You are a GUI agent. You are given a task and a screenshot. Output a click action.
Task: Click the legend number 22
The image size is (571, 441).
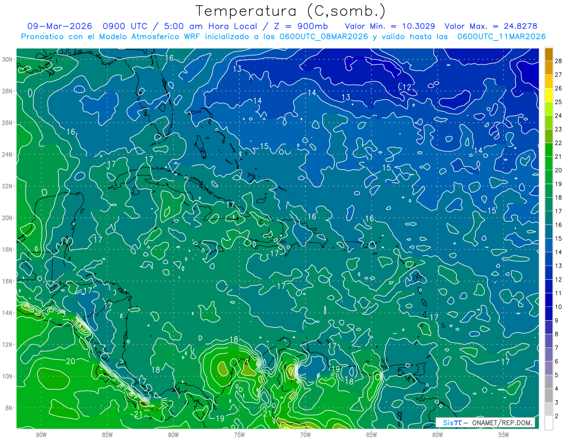[x=558, y=143]
